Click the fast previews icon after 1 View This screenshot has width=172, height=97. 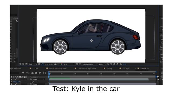pos(111,64)
